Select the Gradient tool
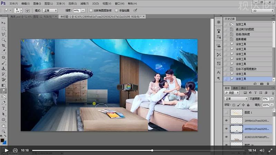This screenshot has width=276, height=155. point(3,85)
